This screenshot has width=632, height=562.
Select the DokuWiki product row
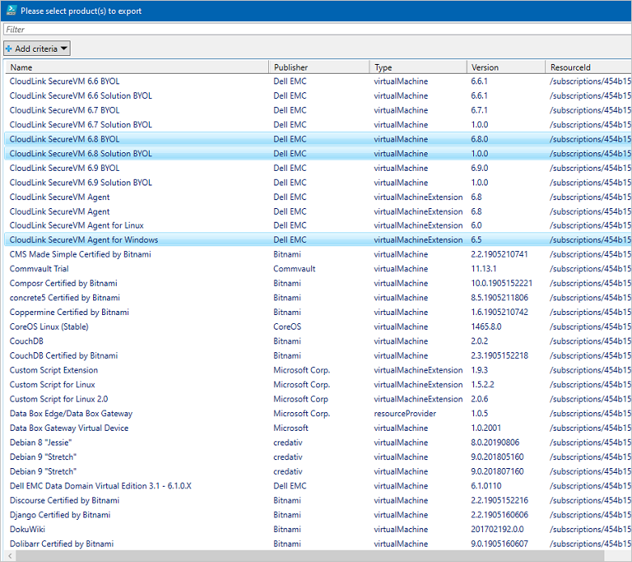tap(318, 530)
